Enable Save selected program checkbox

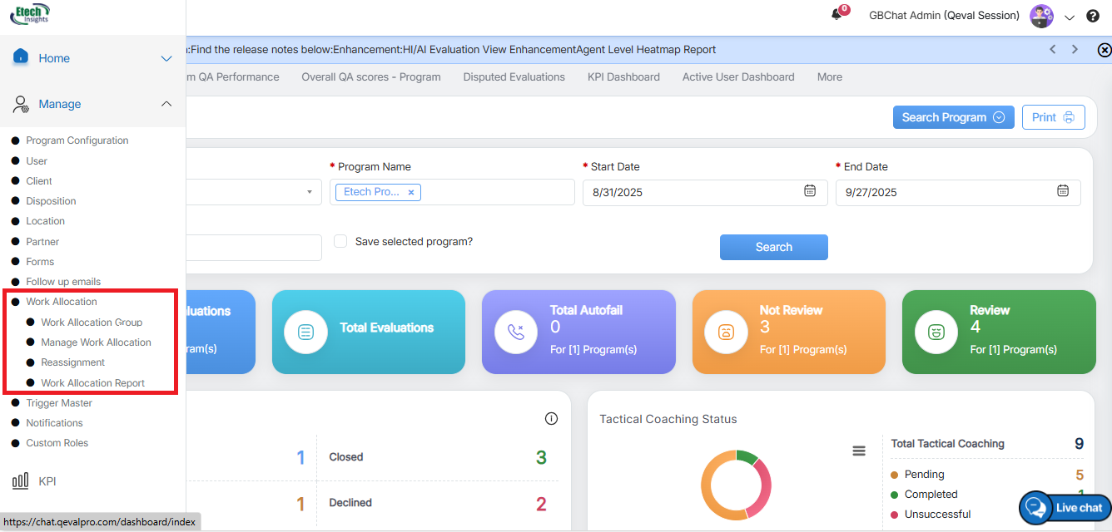tap(340, 241)
